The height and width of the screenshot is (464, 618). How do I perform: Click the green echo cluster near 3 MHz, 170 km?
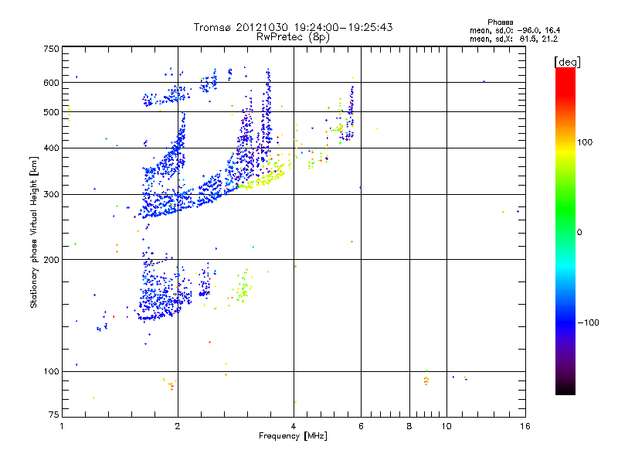[241, 287]
